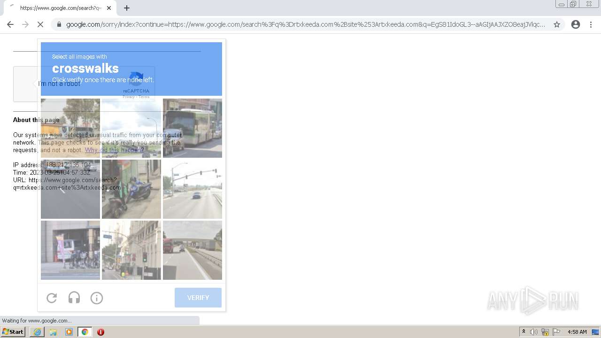
Task: Reload the captcha challenge
Action: (52, 298)
